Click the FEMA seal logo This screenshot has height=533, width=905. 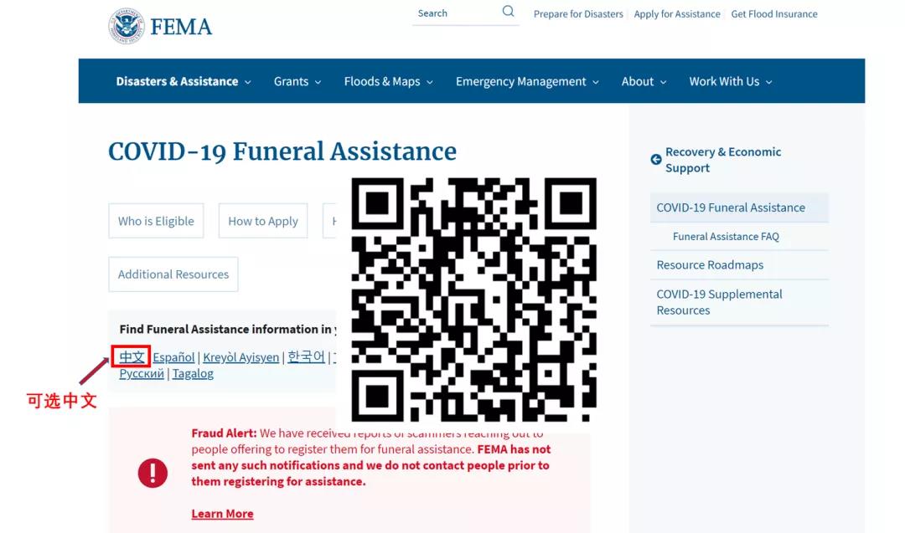pyautogui.click(x=127, y=26)
